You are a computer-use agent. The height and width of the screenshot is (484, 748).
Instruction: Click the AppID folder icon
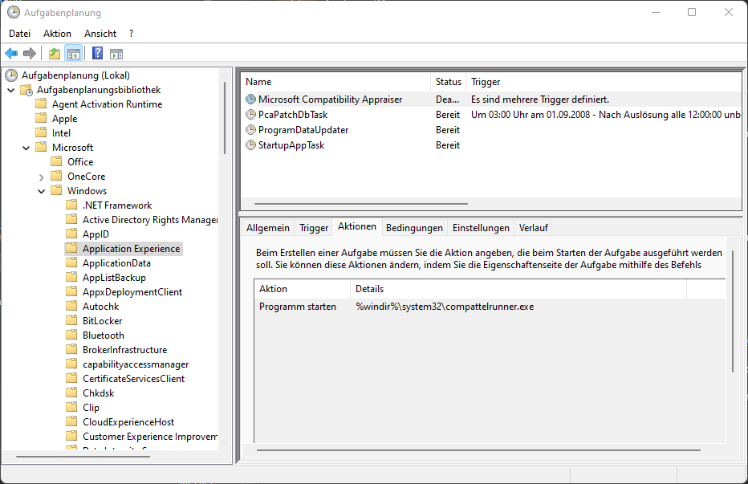pos(71,234)
